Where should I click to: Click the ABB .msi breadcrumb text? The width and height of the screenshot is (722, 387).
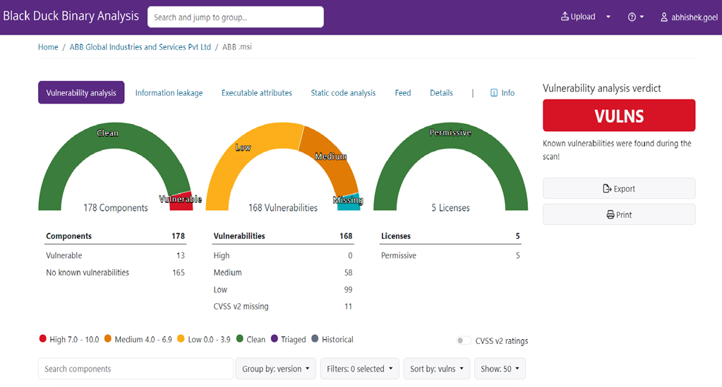(x=237, y=47)
